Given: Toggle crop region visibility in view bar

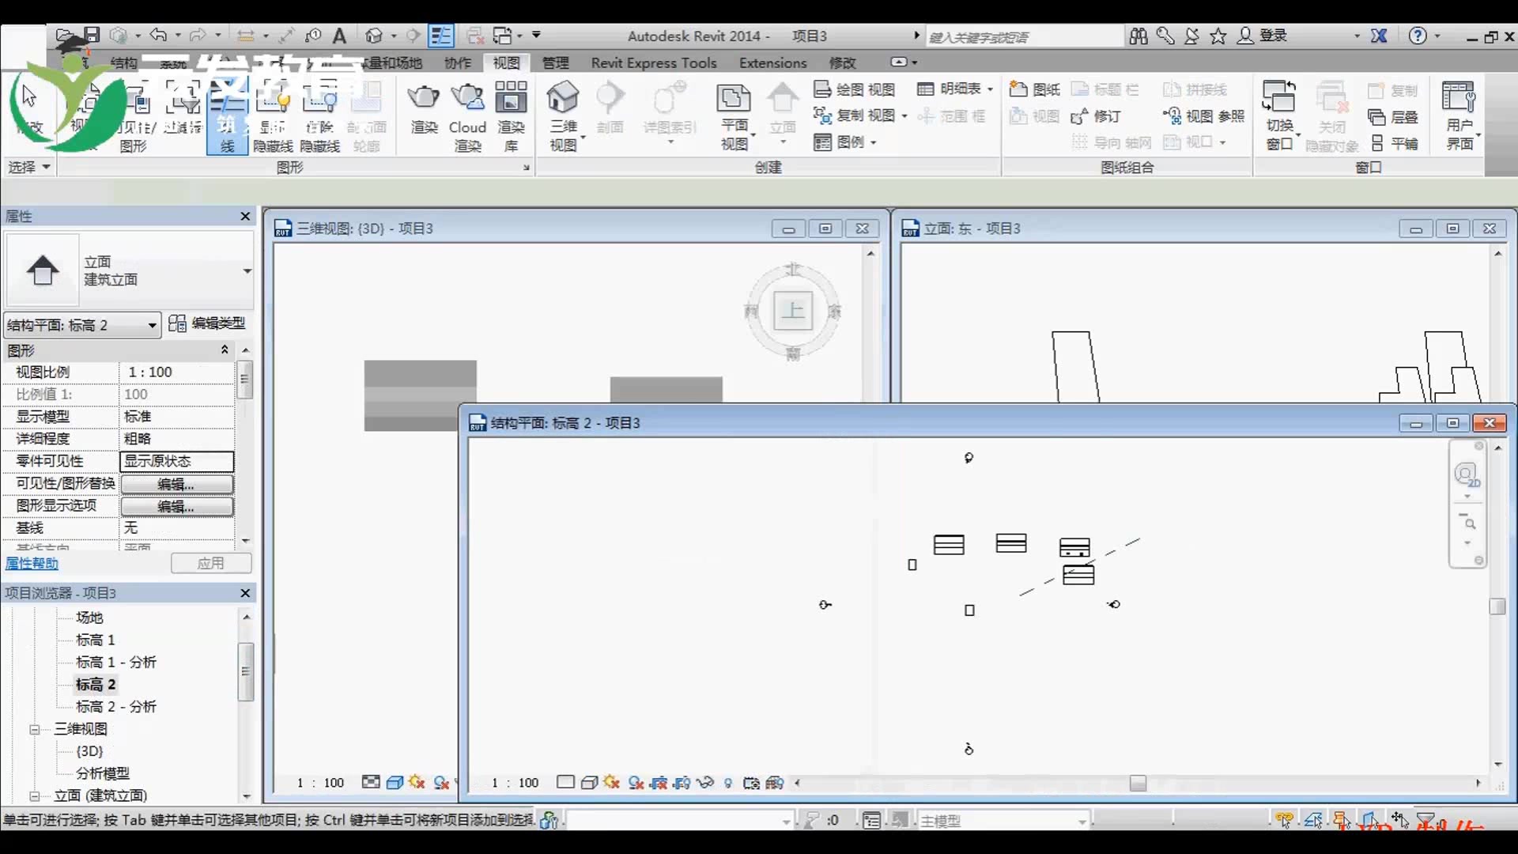Looking at the screenshot, I should [682, 783].
